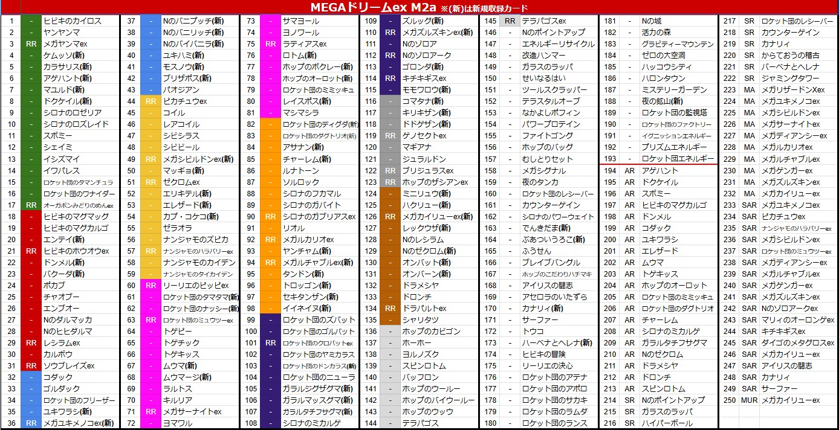
Task: Click the red RR cell beside レシラムex
Action: click(31, 343)
